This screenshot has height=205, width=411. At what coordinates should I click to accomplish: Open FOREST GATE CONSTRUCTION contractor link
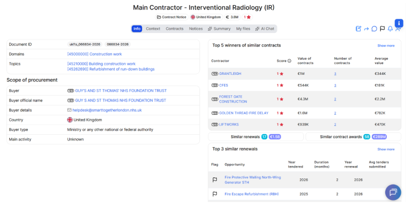(233, 99)
